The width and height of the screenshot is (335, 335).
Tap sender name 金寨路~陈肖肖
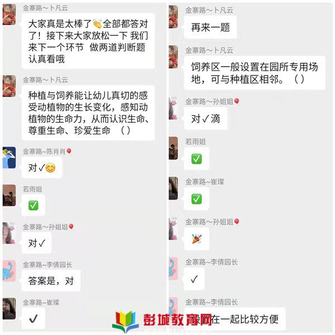[x=44, y=151]
